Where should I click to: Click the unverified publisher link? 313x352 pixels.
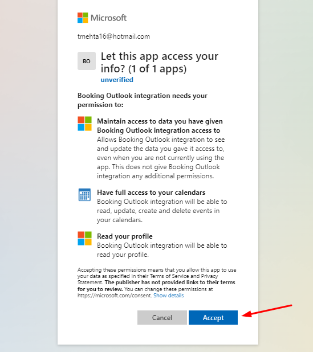click(117, 80)
